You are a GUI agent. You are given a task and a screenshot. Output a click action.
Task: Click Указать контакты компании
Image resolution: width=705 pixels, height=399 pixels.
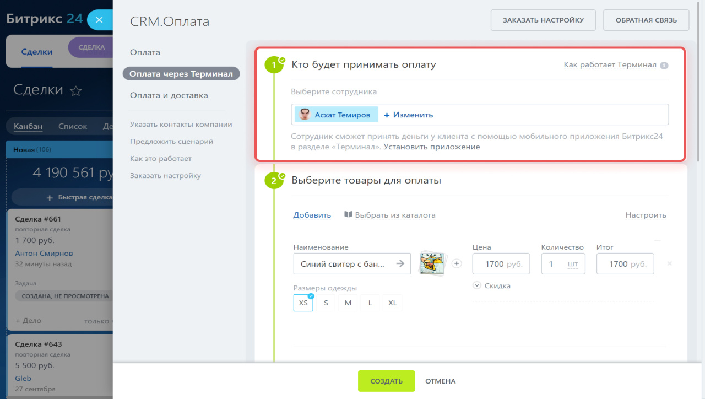pos(181,125)
